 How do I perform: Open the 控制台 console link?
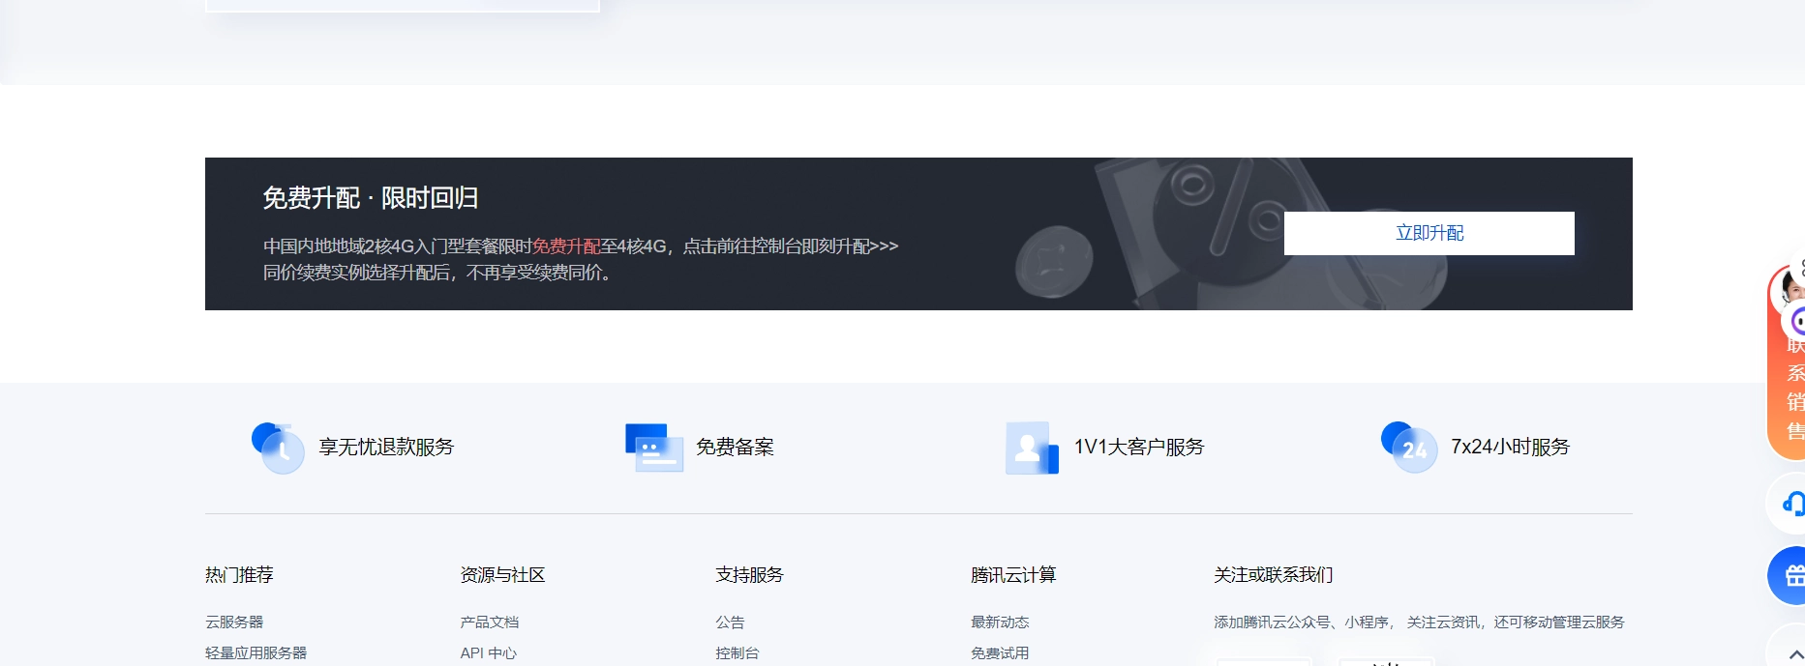click(x=737, y=652)
